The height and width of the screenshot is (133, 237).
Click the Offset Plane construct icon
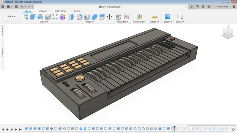click(140, 17)
